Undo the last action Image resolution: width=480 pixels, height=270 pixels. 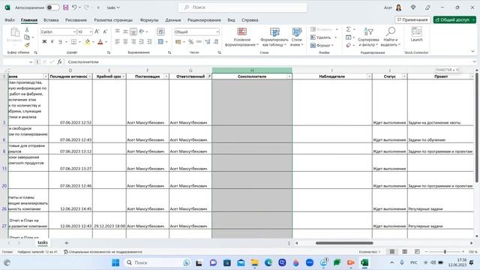click(74, 7)
